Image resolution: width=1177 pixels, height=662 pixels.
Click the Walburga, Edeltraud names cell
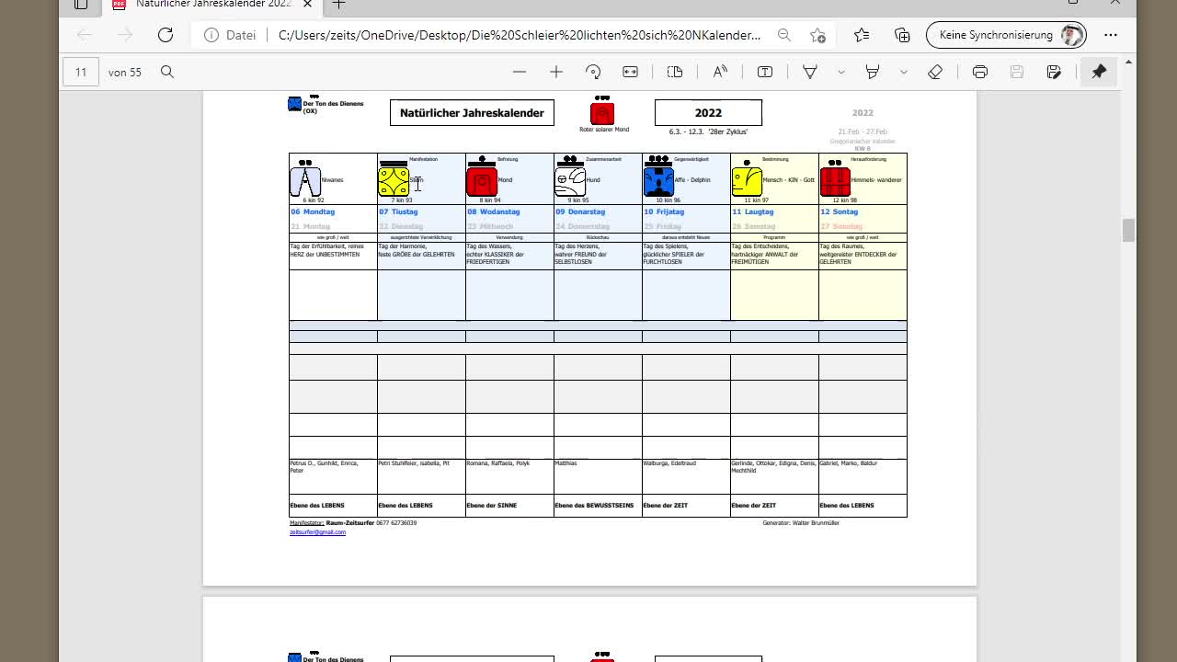pyautogui.click(x=686, y=476)
